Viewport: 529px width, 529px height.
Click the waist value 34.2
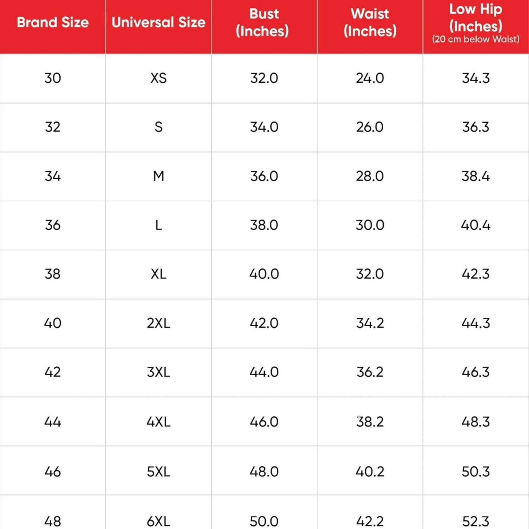pos(370,323)
